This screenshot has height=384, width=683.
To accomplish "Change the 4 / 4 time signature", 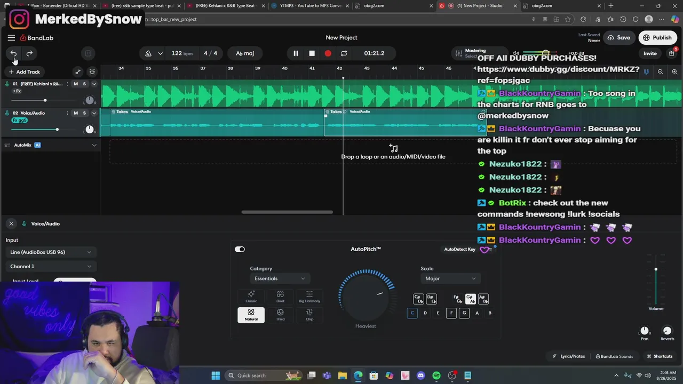I will click(x=210, y=53).
